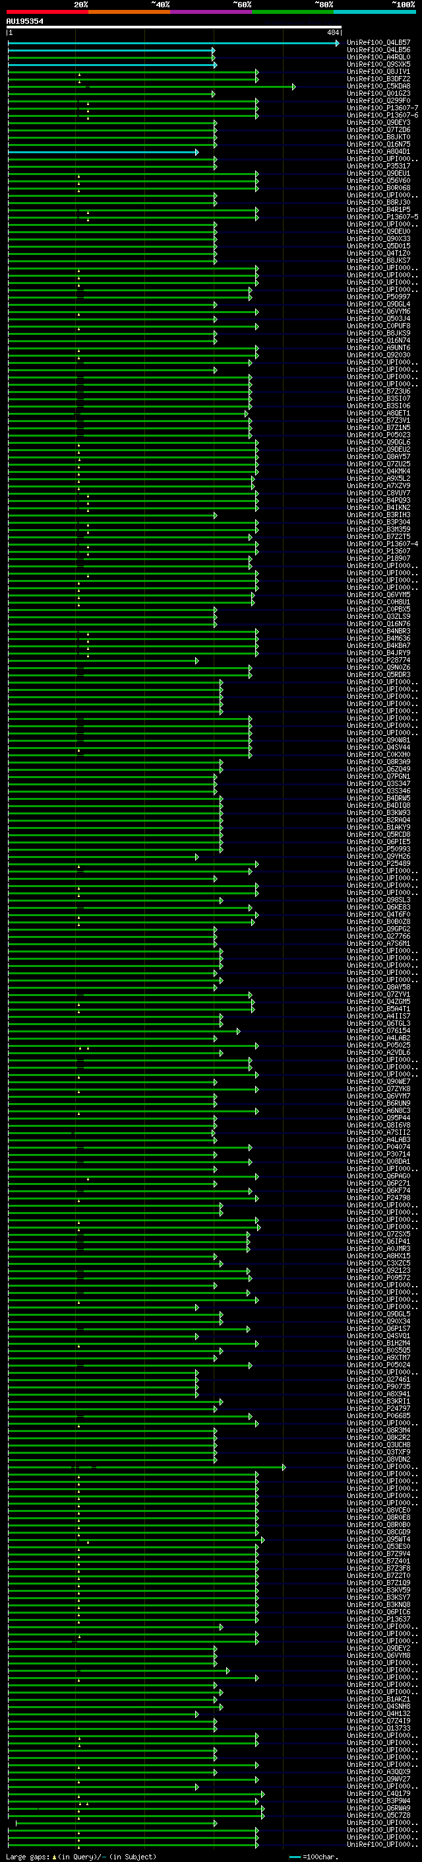Select the UniRef100_Q7T2D6 label
The height and width of the screenshot is (1862, 422).
click(378, 129)
